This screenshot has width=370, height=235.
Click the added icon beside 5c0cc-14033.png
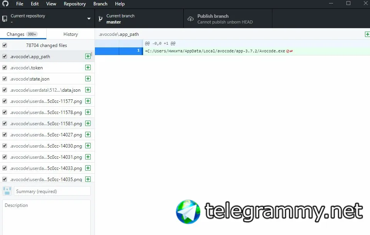click(88, 168)
